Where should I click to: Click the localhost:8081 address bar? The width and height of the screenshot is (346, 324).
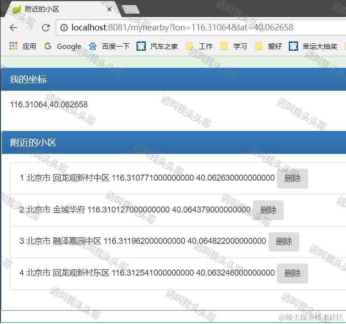201,28
